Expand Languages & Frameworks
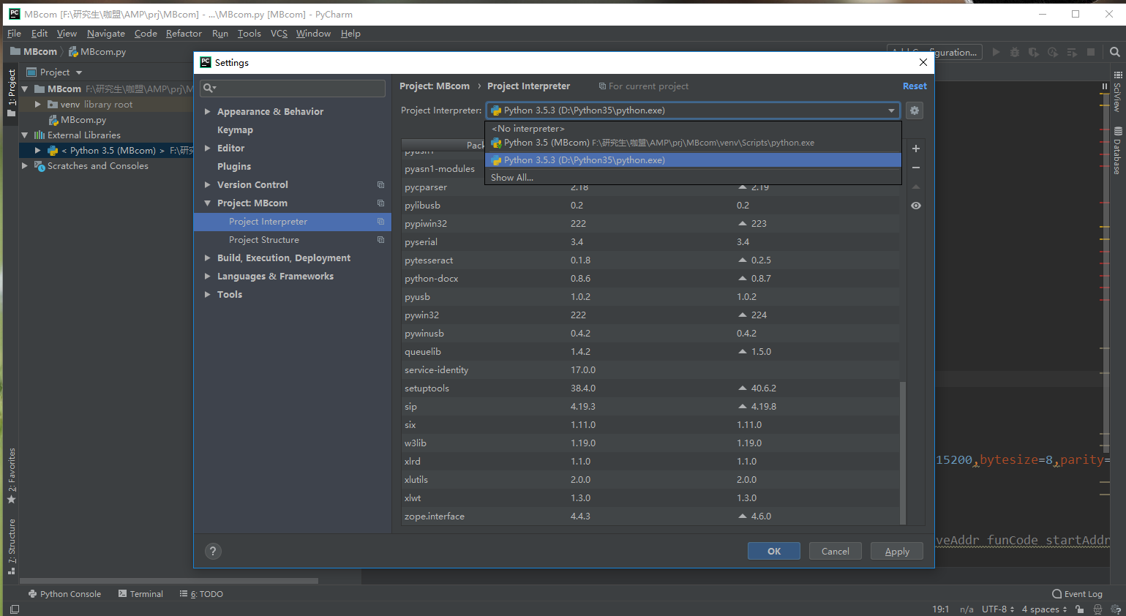1126x616 pixels. [x=208, y=276]
